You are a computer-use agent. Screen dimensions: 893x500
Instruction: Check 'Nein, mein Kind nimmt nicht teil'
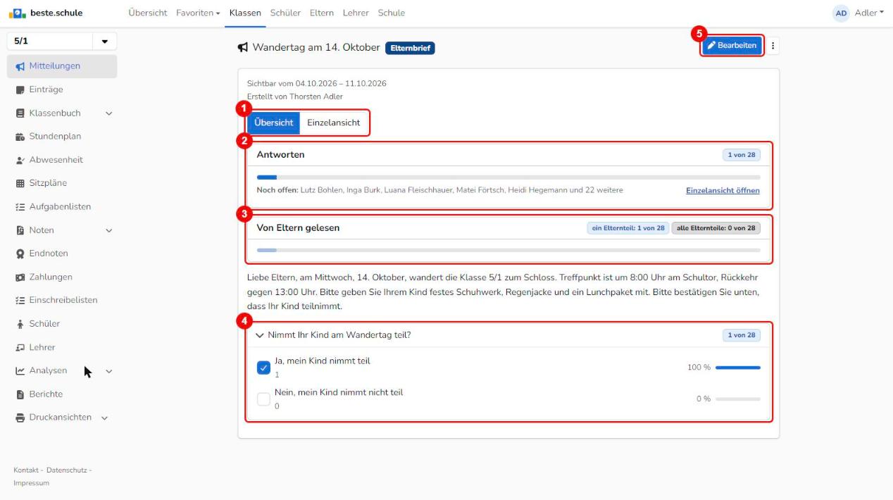click(264, 399)
